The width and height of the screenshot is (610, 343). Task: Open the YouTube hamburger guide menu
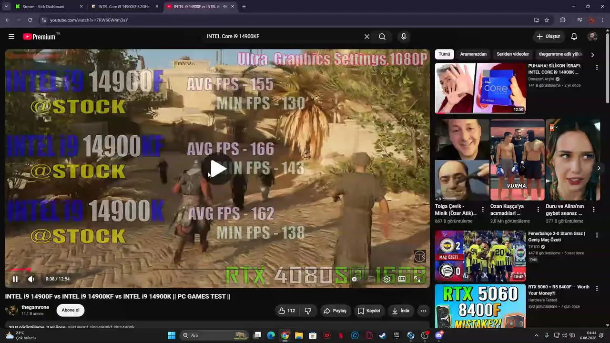11,37
